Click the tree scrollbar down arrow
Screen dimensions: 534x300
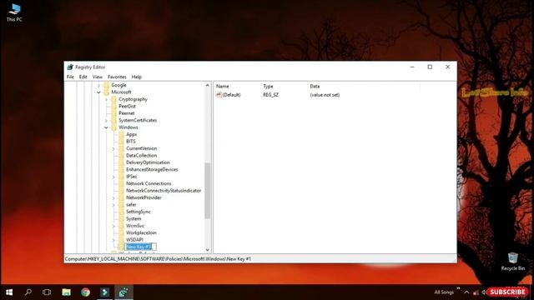[208, 250]
